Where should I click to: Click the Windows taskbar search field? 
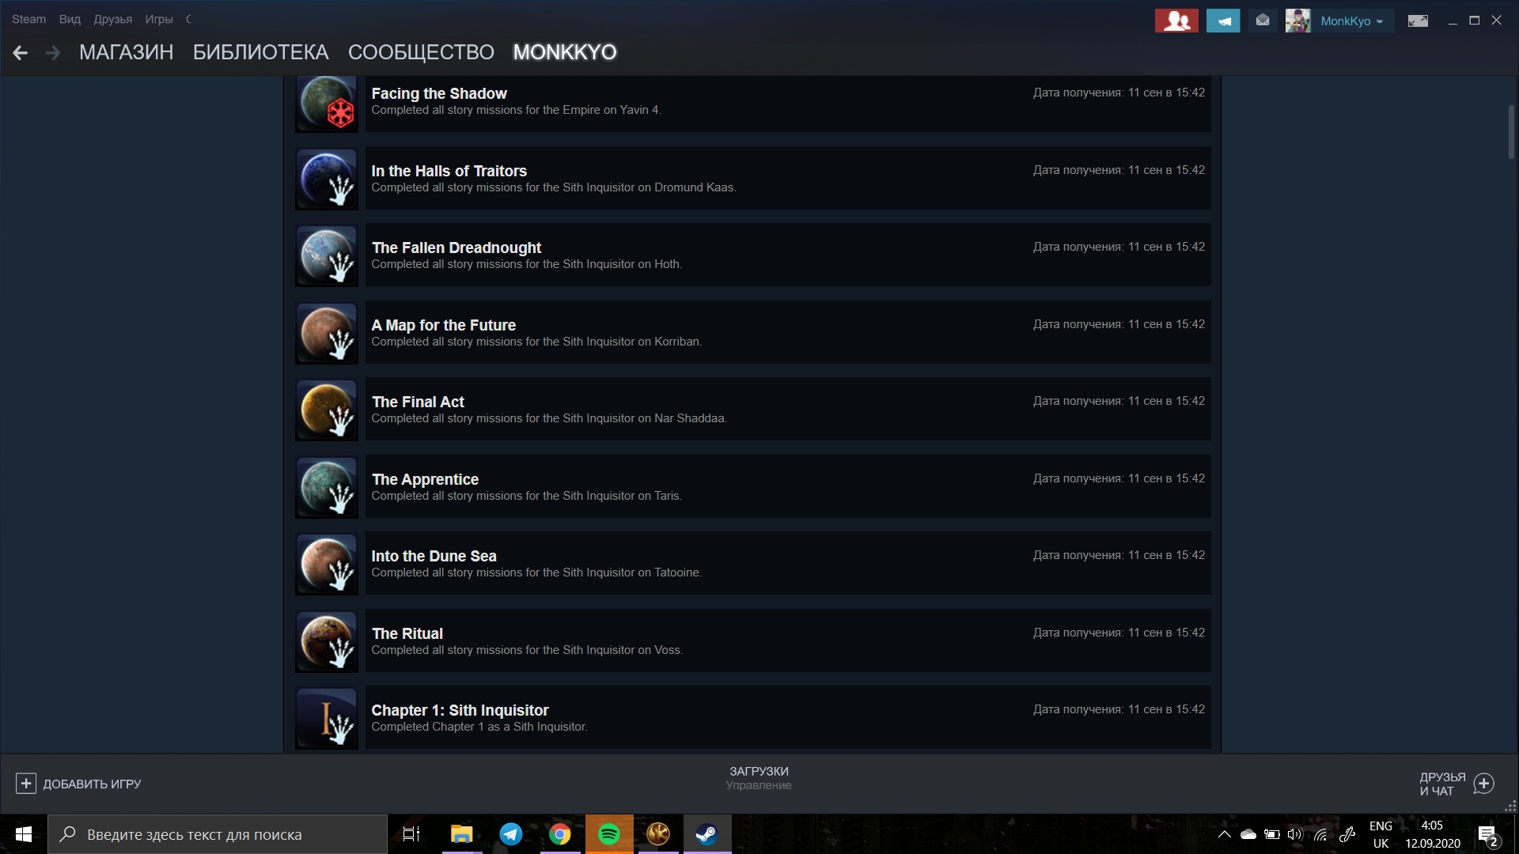coord(218,834)
